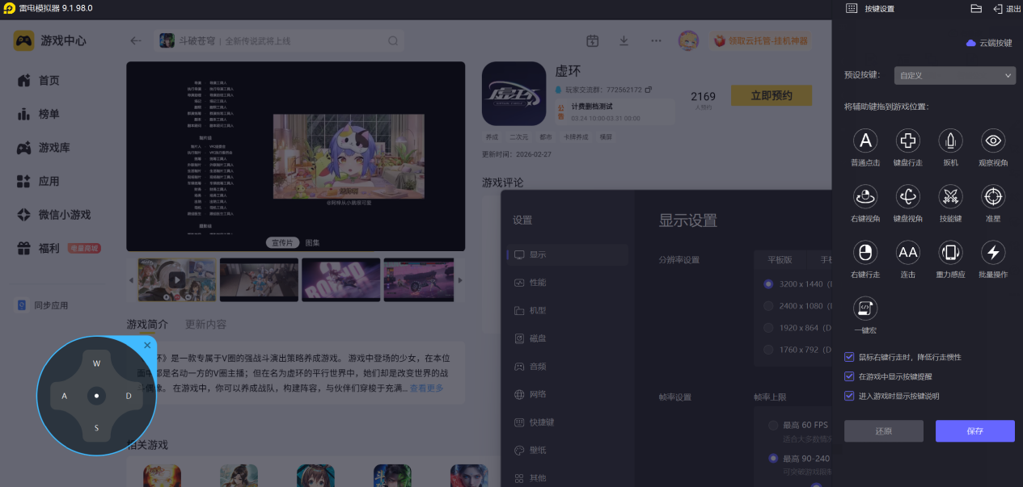
Task: Toggle 在游戏中显示按键提醒 checkbox
Action: coord(849,376)
